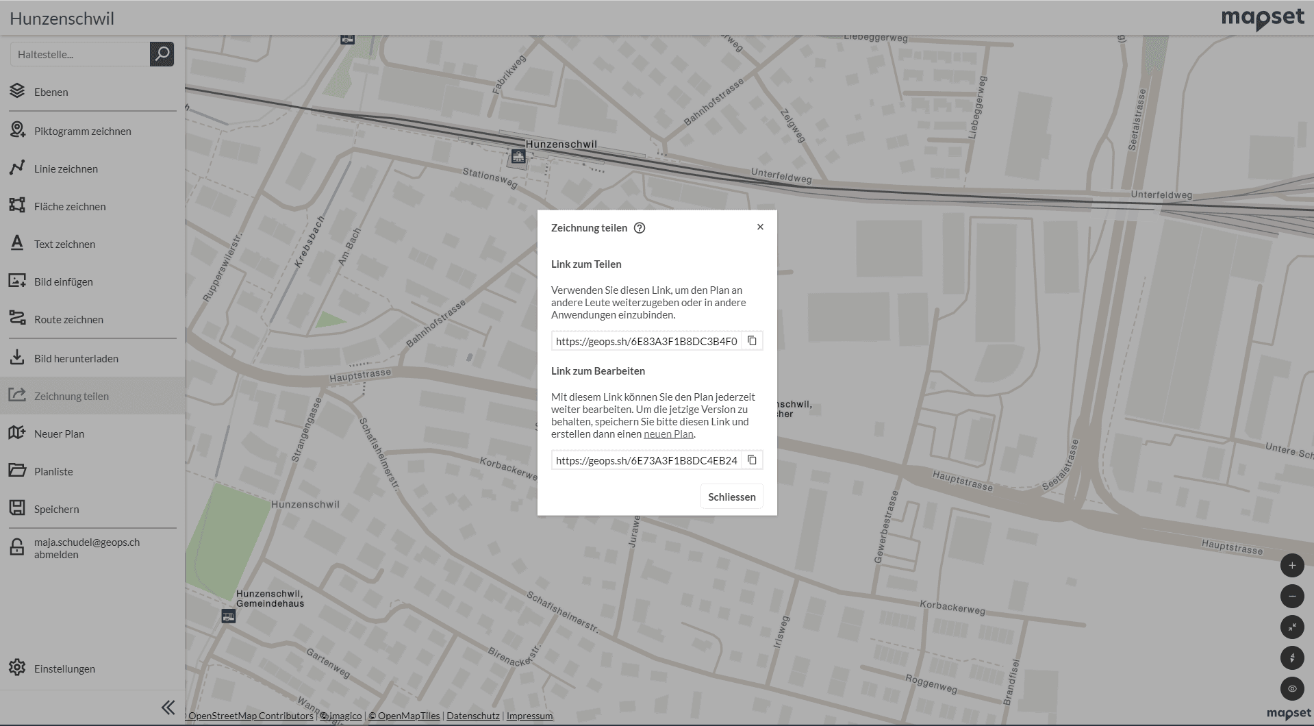Click the search magnifier icon

point(162,54)
